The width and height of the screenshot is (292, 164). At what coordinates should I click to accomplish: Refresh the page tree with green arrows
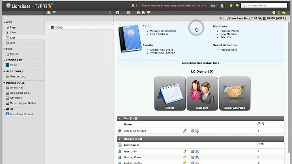pyautogui.click(x=110, y=13)
